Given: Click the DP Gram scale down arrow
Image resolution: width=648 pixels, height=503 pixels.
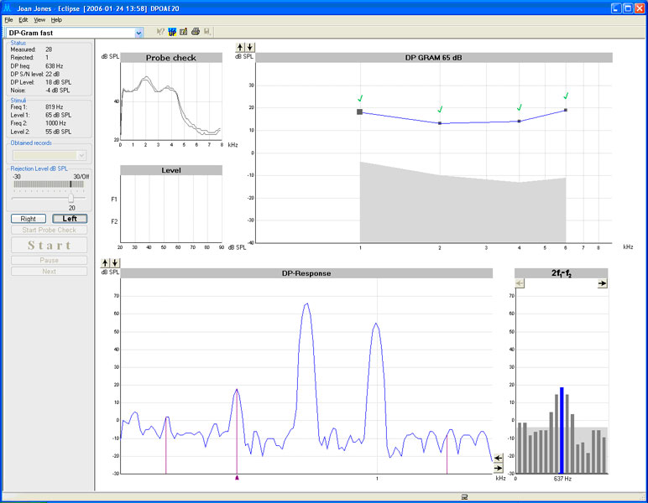Looking at the screenshot, I should click(249, 48).
